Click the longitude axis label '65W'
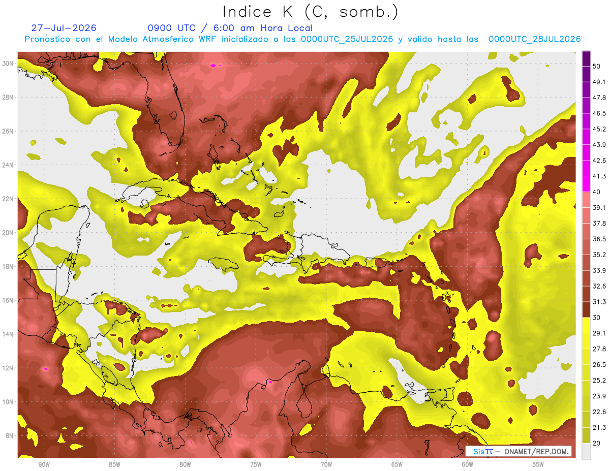 (397, 464)
